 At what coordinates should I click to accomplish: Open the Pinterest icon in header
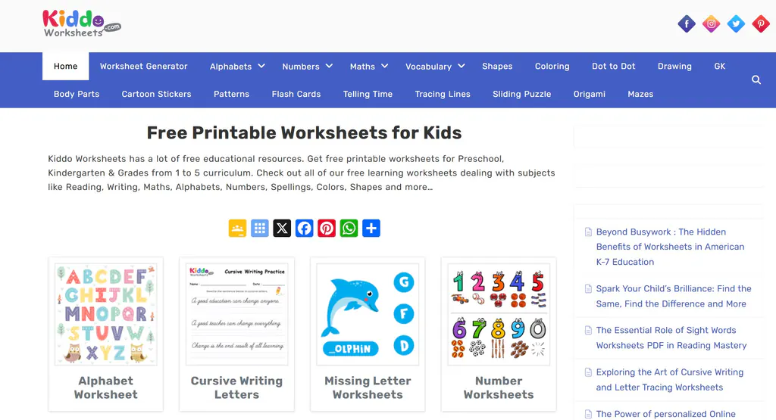click(x=761, y=23)
